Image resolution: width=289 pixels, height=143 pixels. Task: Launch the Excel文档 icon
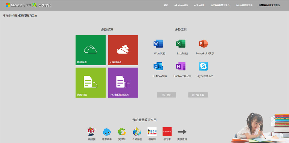[181, 44]
